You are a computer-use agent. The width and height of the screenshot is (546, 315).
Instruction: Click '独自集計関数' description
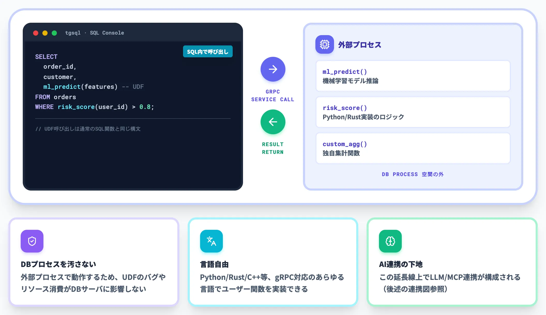(341, 153)
